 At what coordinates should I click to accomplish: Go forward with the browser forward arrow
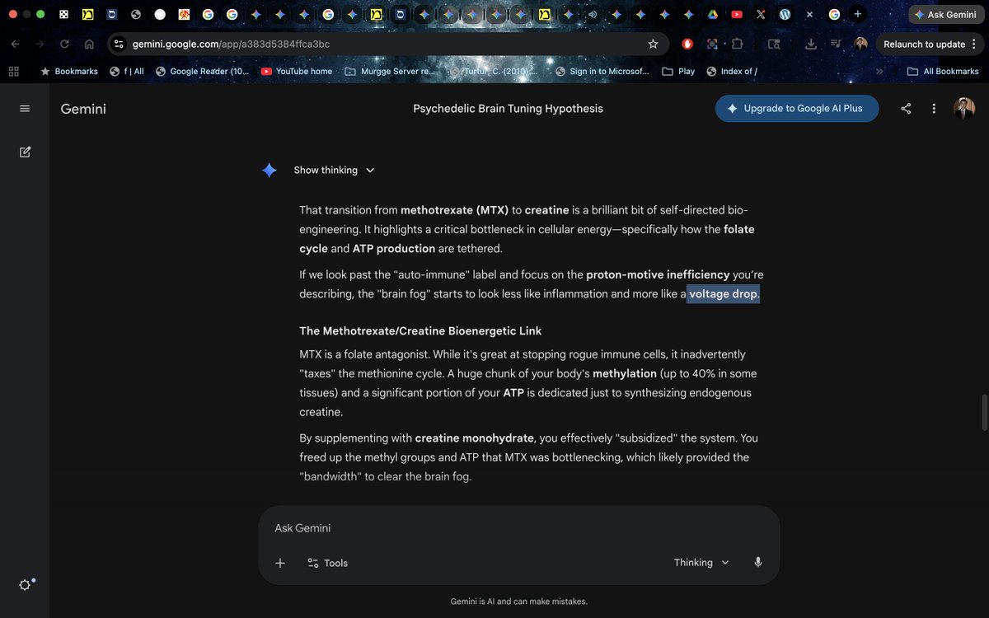40,44
